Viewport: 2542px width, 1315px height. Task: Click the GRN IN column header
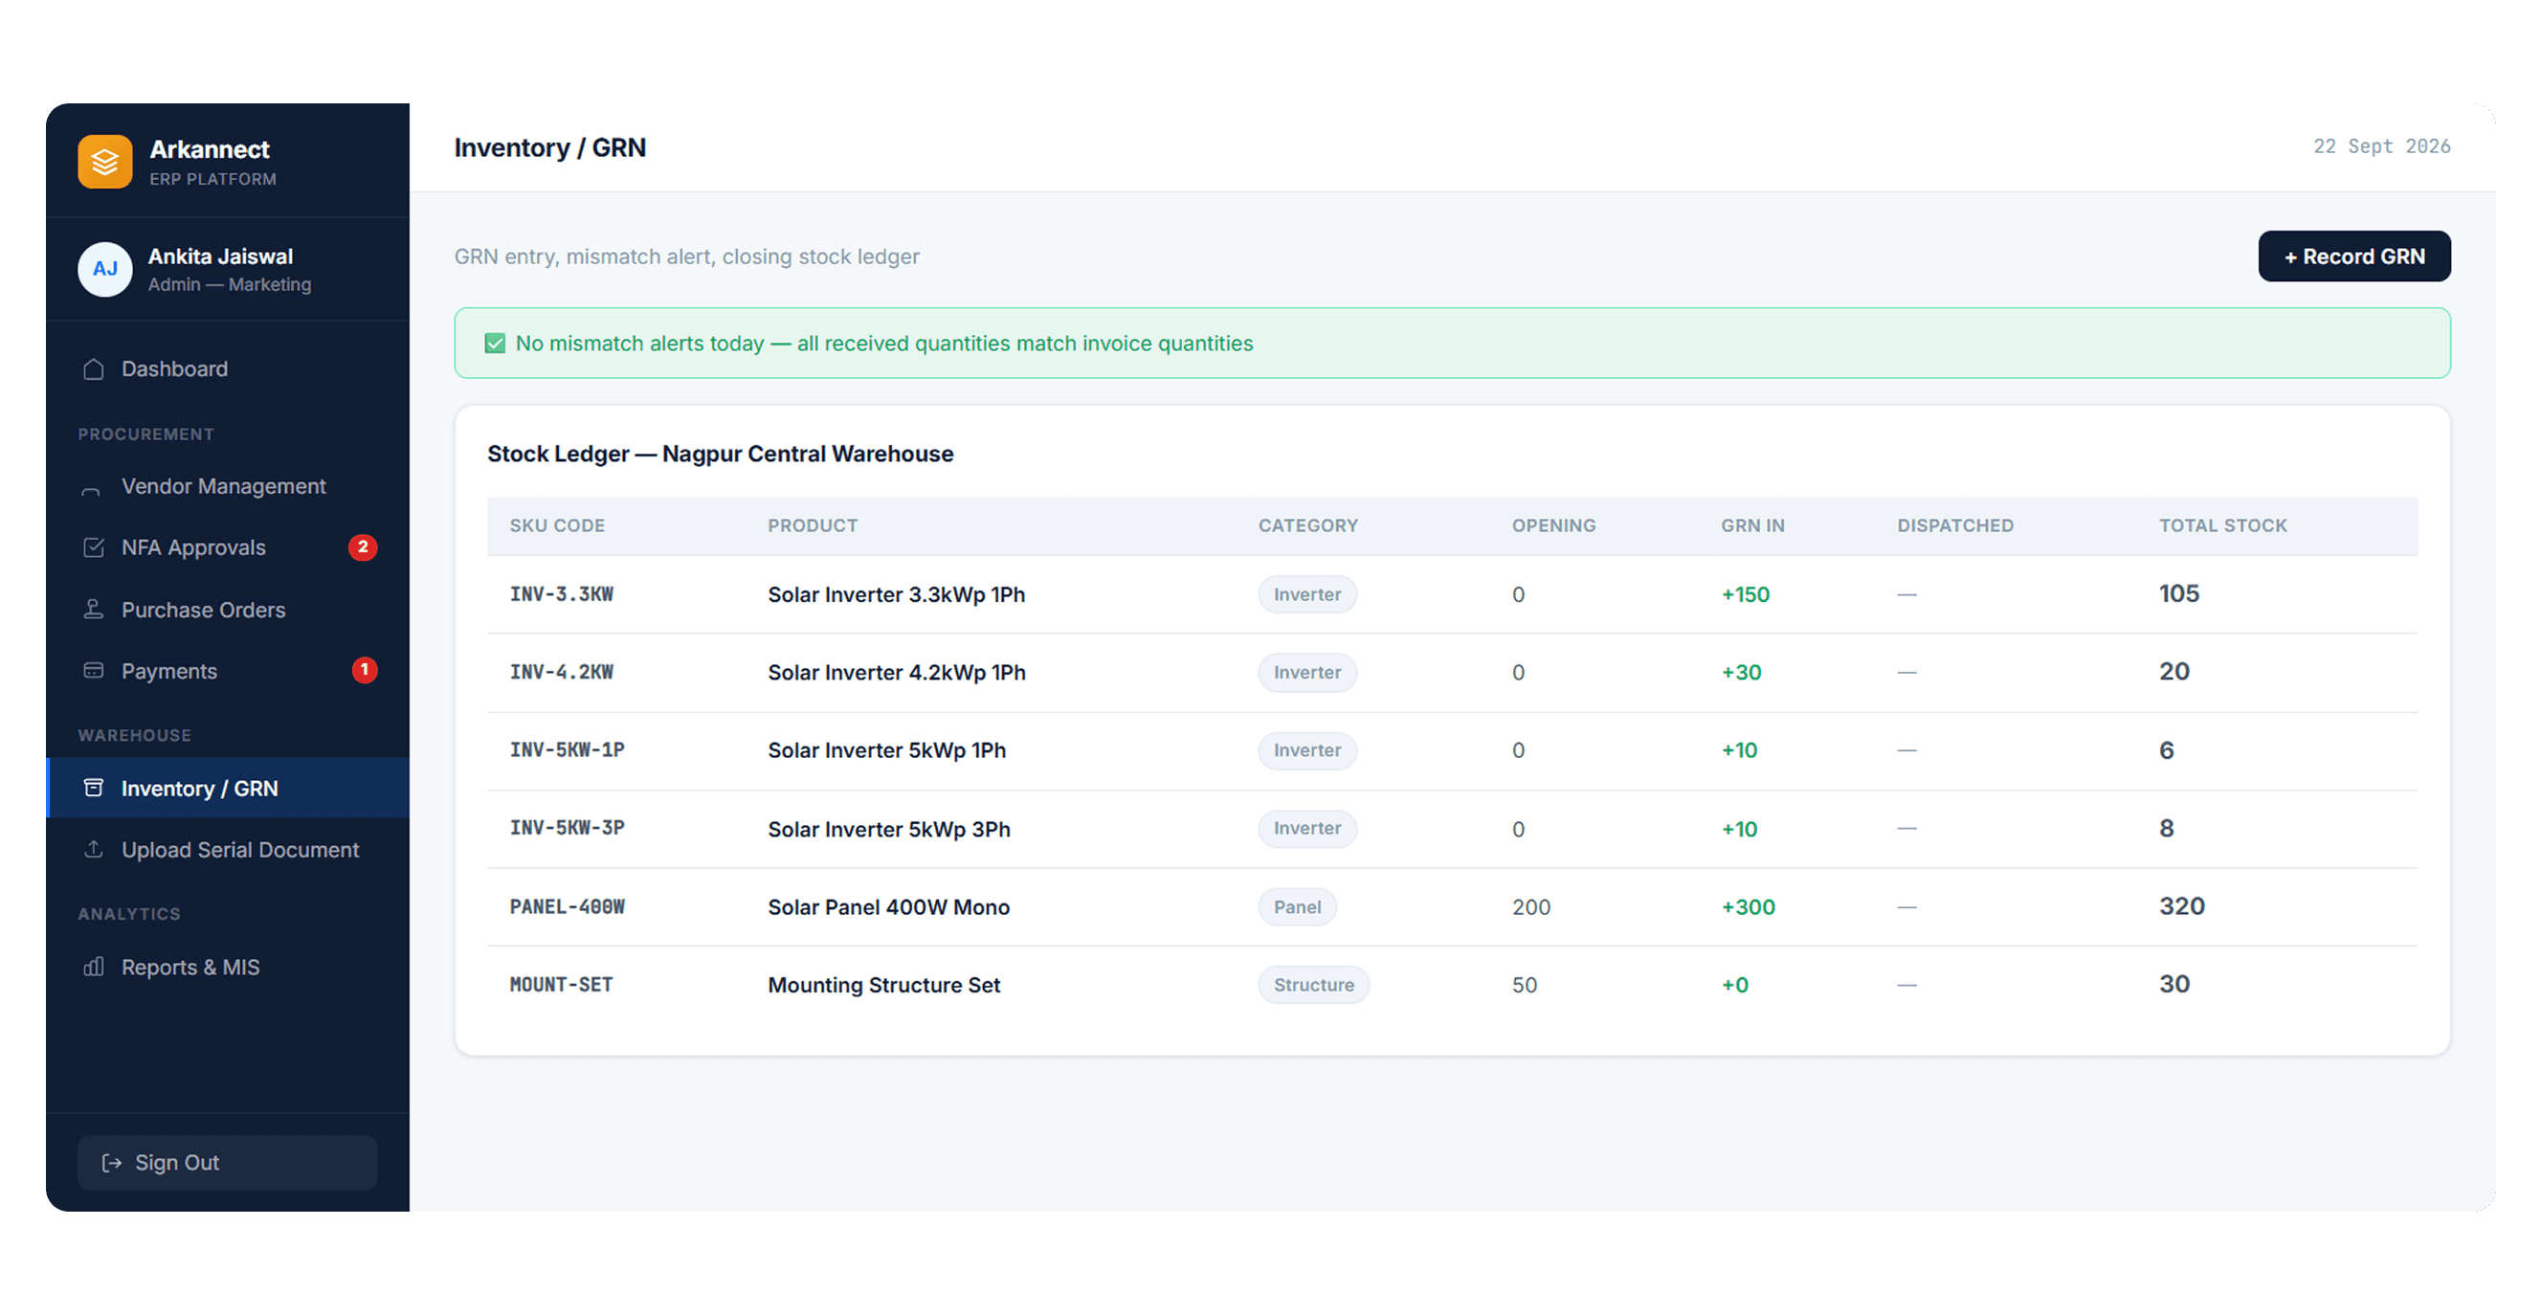click(x=1752, y=525)
